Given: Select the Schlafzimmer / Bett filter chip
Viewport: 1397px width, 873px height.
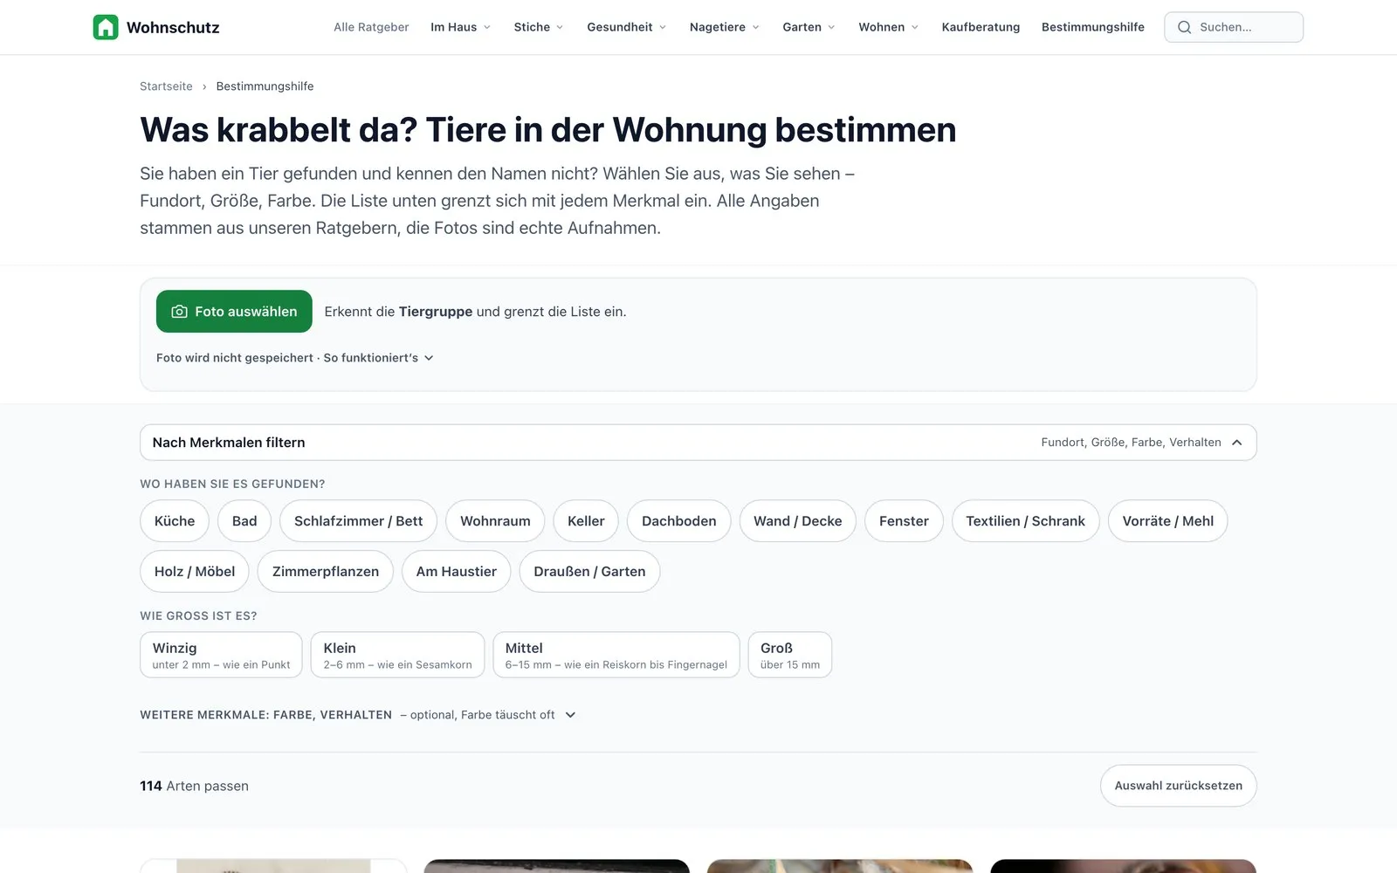Looking at the screenshot, I should click(358, 521).
